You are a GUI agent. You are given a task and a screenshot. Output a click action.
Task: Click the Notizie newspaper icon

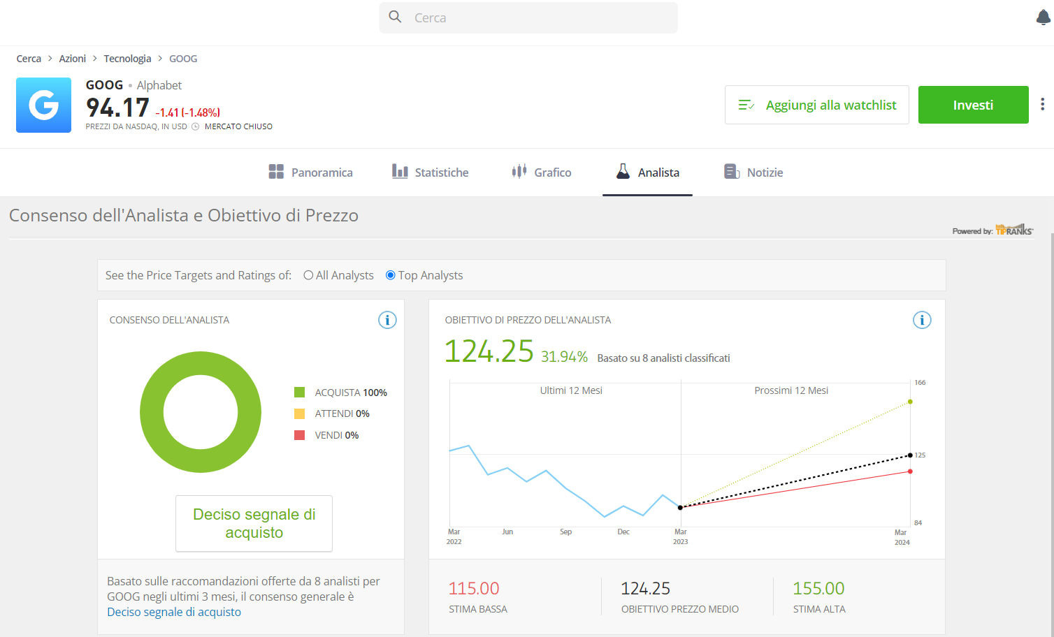[x=732, y=171]
